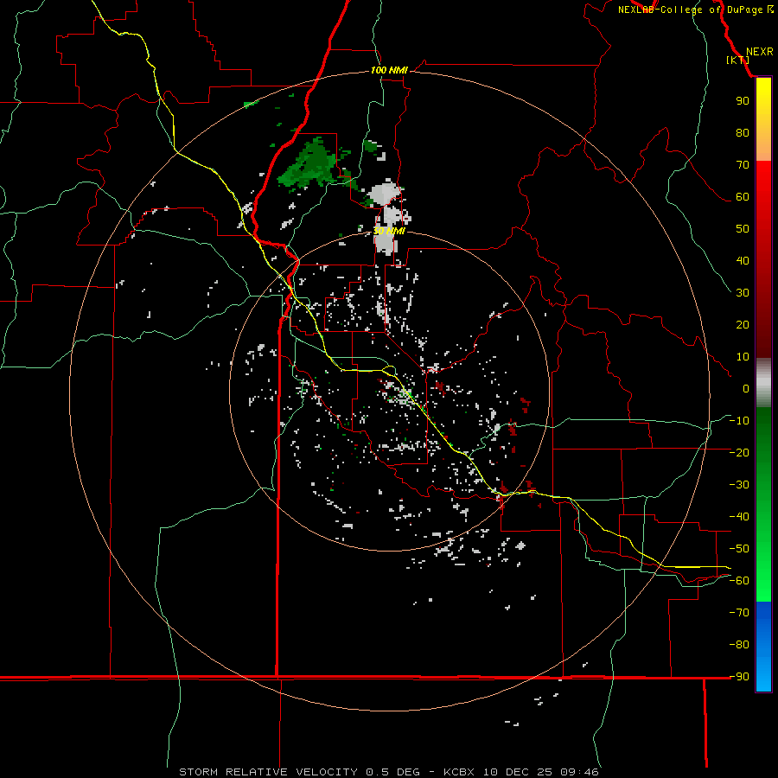Select the gray zero-velocity segment of the color bar
Image resolution: width=778 pixels, height=778 pixels.
pos(763,383)
